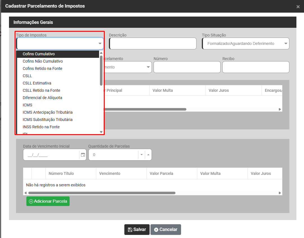Select Diferencial de Alíquota option

[42, 98]
